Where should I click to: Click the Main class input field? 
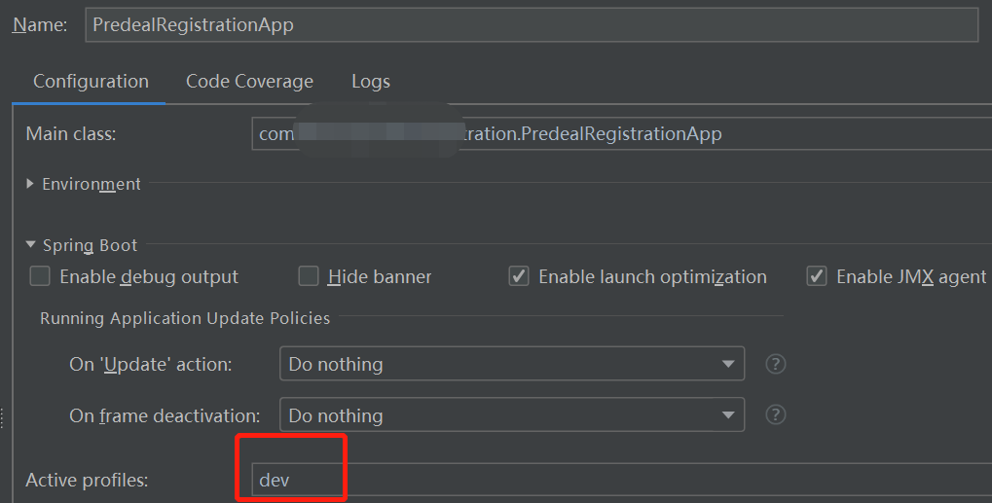pos(622,134)
